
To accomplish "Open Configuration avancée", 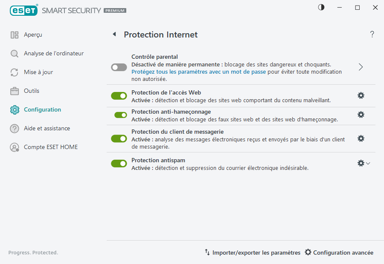I will 339,252.
